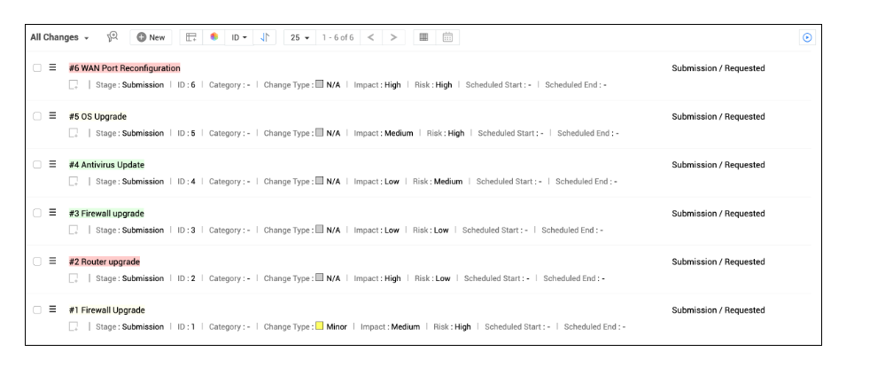Click the yellow Minor change type swatch
The image size is (893, 391).
point(319,326)
